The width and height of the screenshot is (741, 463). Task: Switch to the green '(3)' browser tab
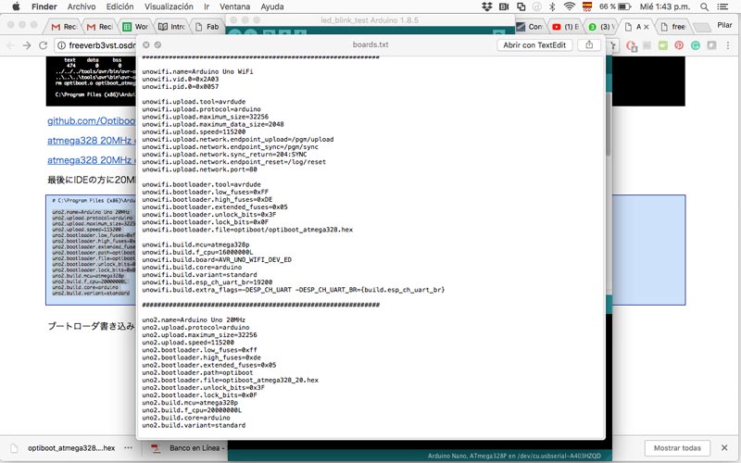(601, 27)
